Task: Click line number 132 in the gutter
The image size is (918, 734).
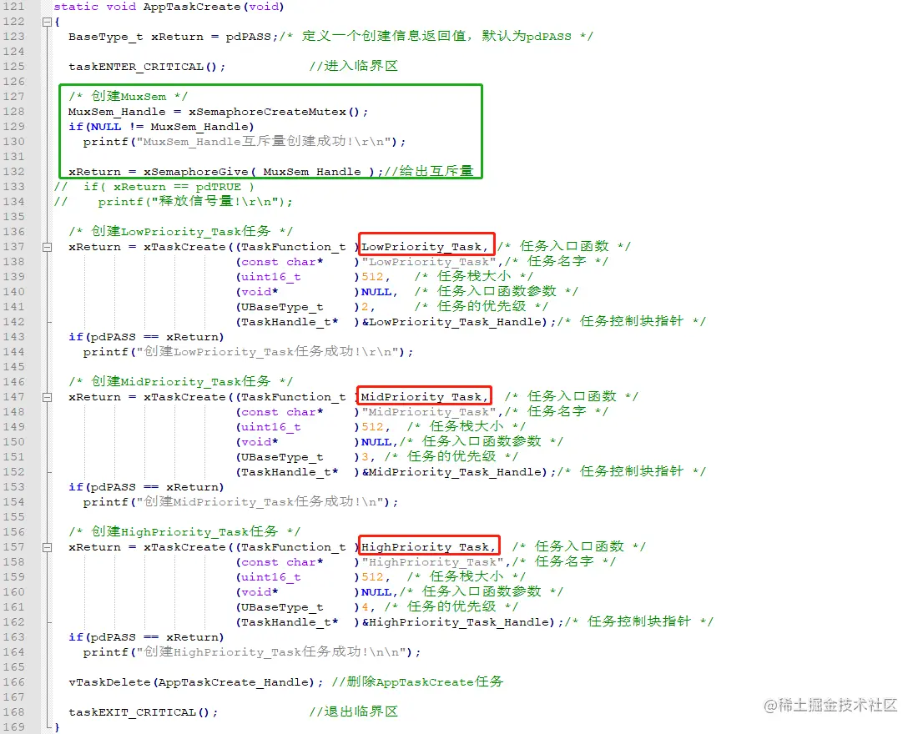Action: click(x=13, y=172)
